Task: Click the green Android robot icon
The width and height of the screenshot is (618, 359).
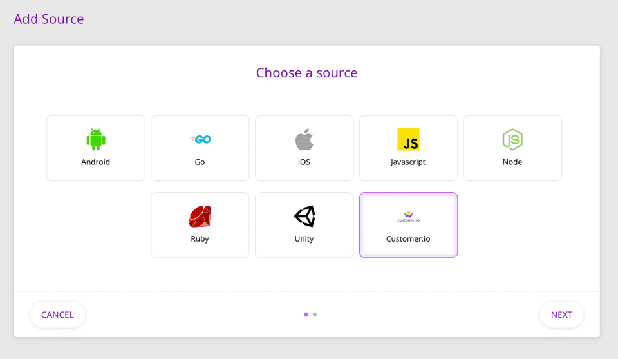Action: 96,139
